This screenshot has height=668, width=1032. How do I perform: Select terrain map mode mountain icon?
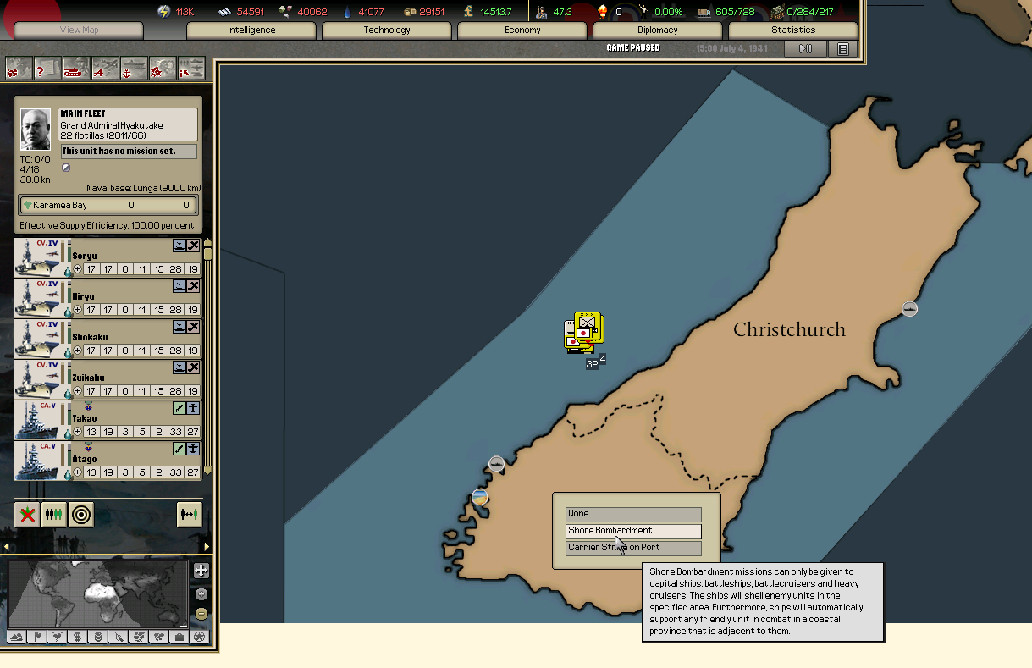click(x=17, y=637)
